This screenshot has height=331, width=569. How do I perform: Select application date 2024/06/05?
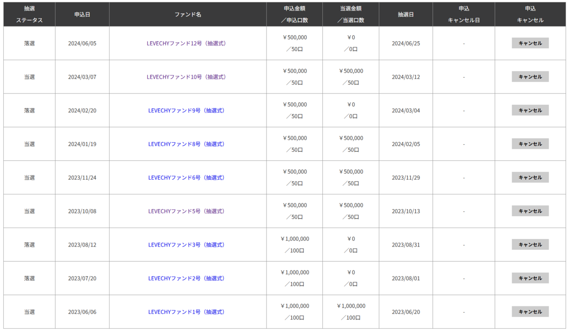click(82, 43)
